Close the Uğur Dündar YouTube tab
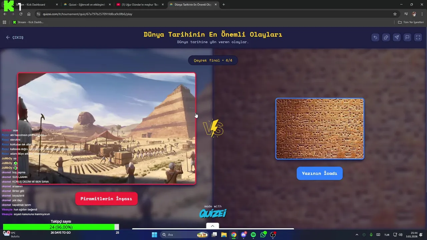This screenshot has width=427, height=240. [x=162, y=5]
